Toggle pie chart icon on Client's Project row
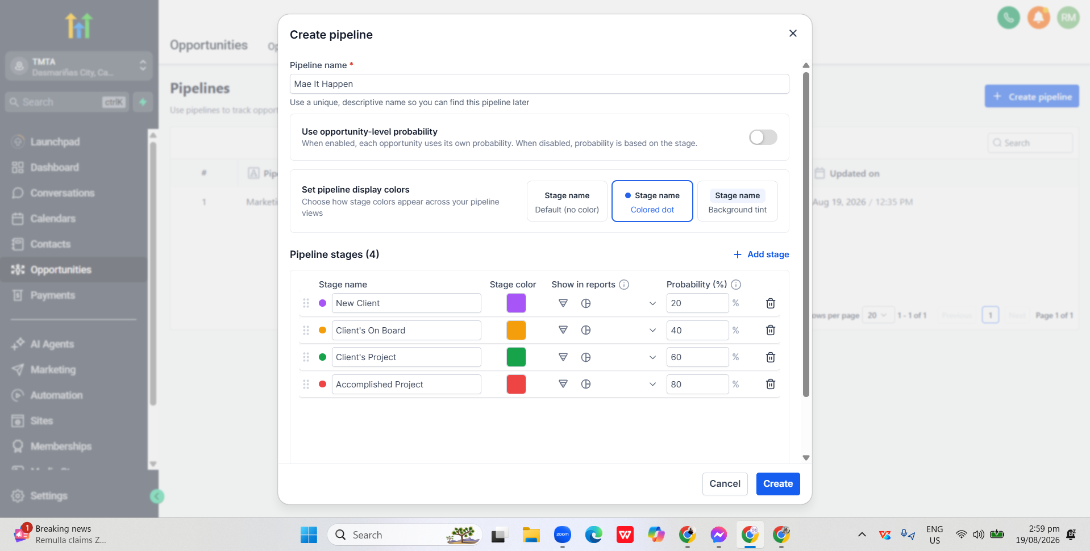1090x551 pixels. [x=586, y=357]
